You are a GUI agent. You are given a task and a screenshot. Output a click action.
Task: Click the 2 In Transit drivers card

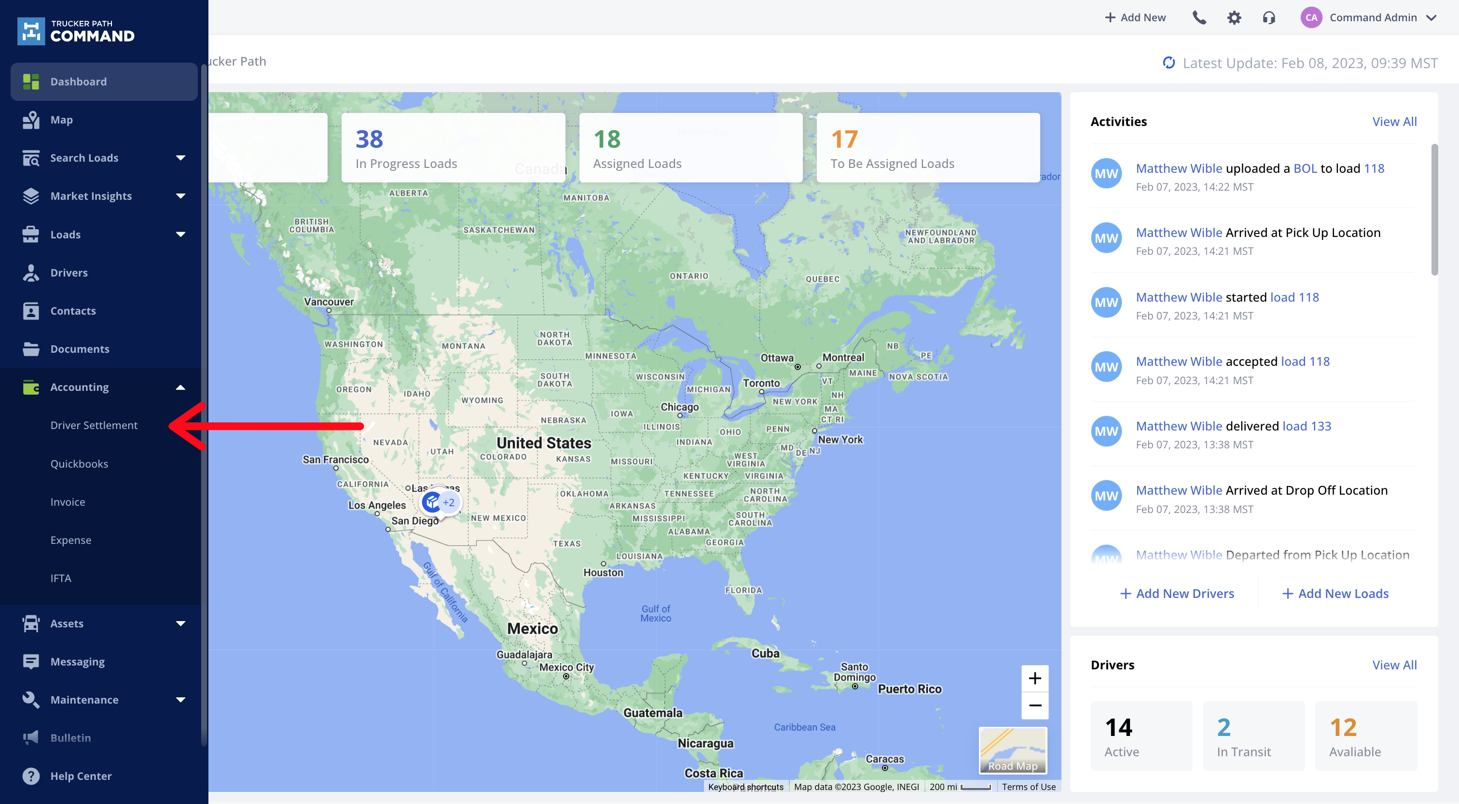pyautogui.click(x=1254, y=736)
